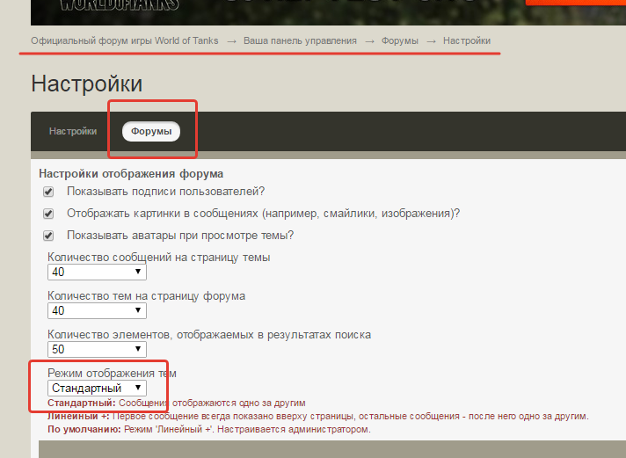The width and height of the screenshot is (626, 458).
Task: Click the 'Настройки' breadcrumb link
Action: pyautogui.click(x=467, y=40)
